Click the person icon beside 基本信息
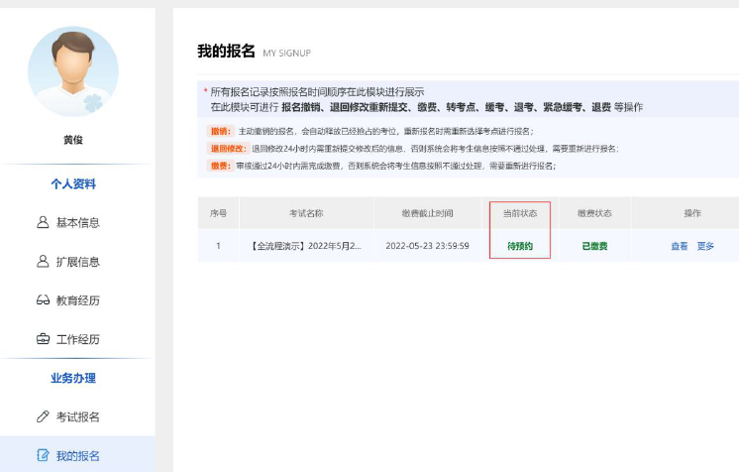 [x=43, y=222]
